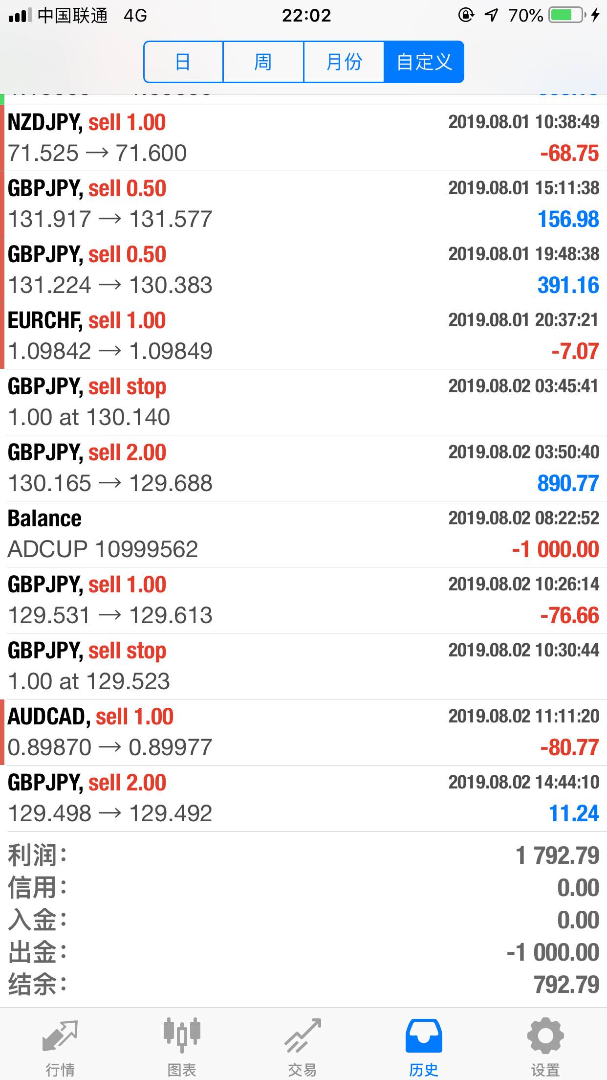Tap the battery icon in status bar

(566, 15)
